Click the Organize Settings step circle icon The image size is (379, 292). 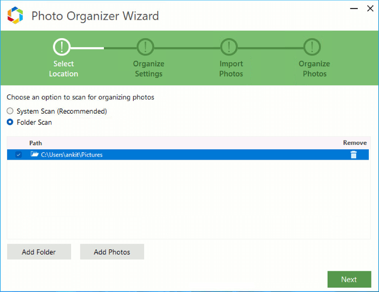tap(145, 47)
